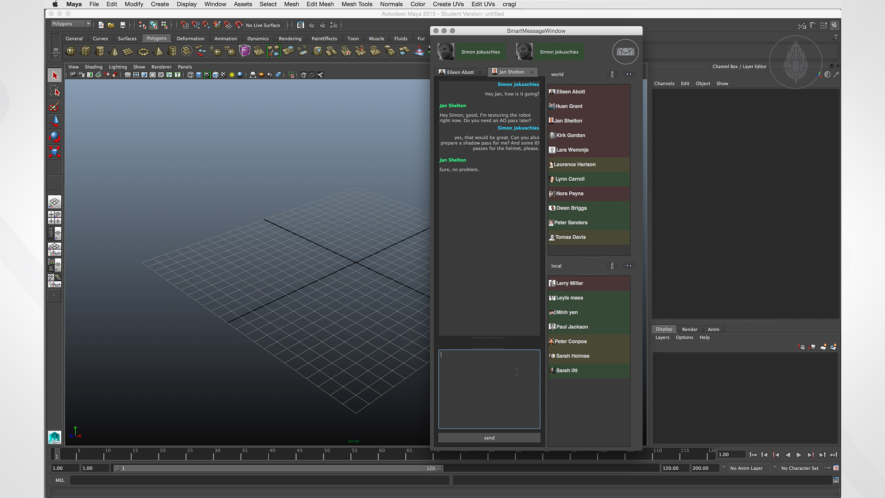885x498 pixels.
Task: Expand the No Character Set dropdown
Action: click(x=800, y=468)
